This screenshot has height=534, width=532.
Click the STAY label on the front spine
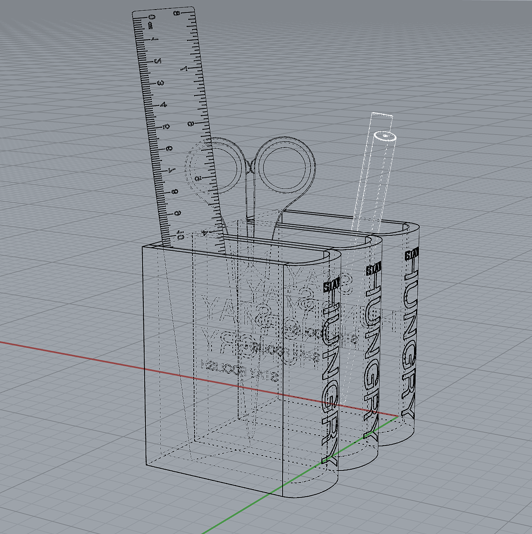coord(331,286)
